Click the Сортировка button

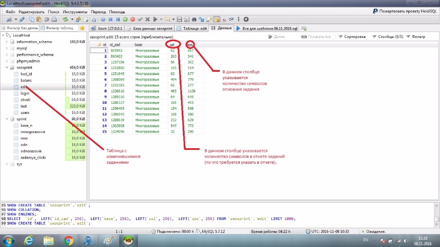(x=352, y=37)
